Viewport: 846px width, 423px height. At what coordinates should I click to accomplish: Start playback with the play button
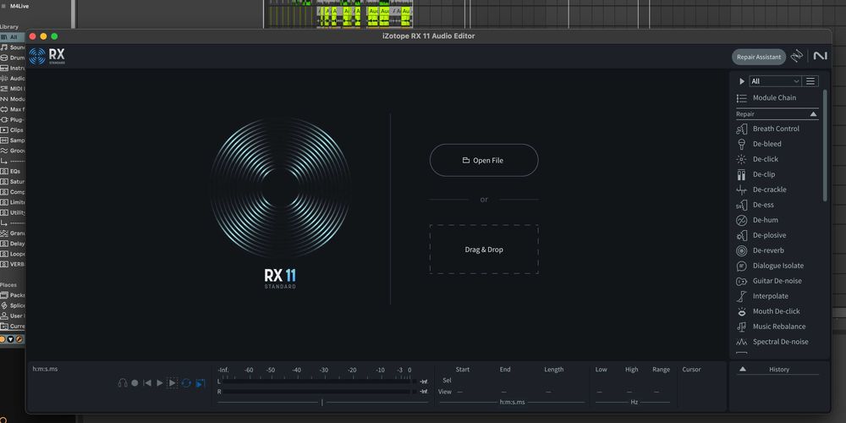click(160, 383)
